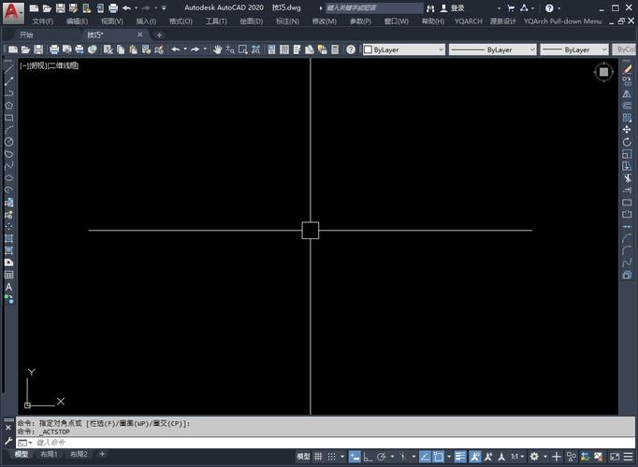
Task: Open the ByLayer linetype dropdown
Action: coord(492,50)
